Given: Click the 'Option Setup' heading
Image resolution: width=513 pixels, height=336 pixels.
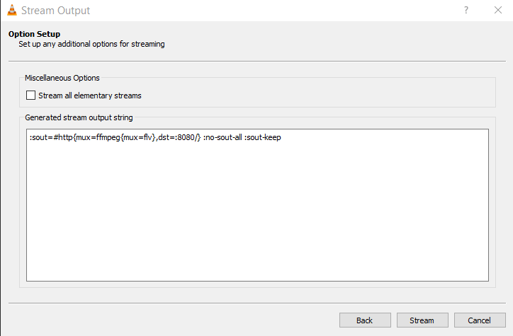Looking at the screenshot, I should pyautogui.click(x=34, y=34).
